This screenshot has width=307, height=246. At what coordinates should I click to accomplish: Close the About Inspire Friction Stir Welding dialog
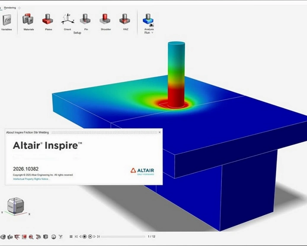pyautogui.click(x=160, y=132)
